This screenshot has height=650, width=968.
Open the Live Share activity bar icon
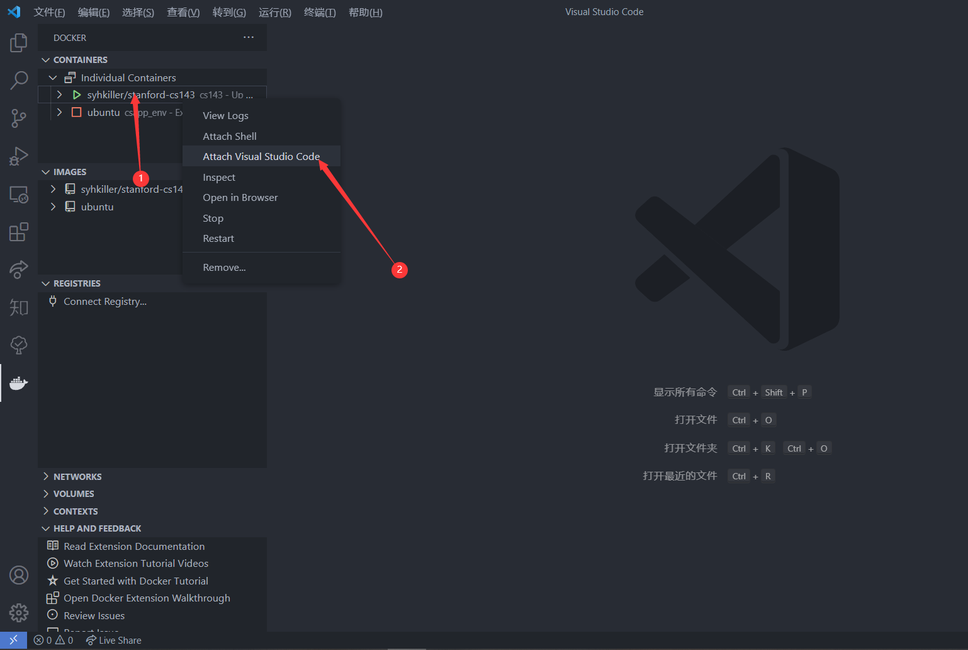(19, 270)
